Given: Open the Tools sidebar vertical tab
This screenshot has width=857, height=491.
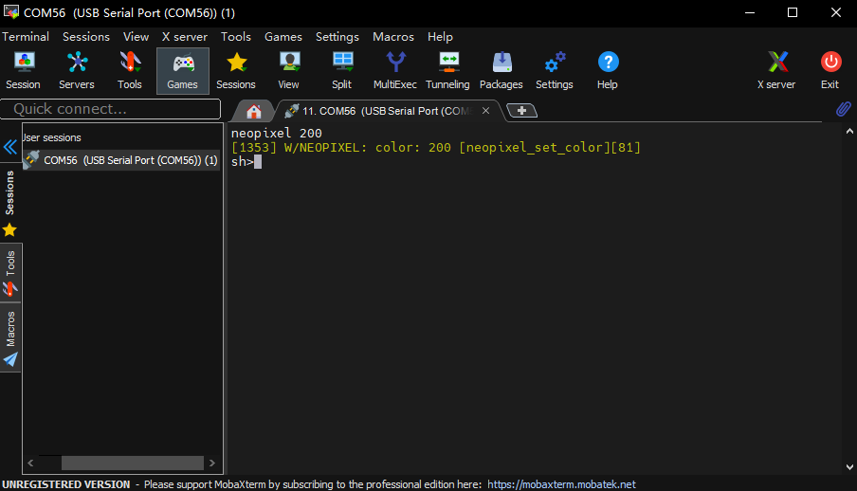Looking at the screenshot, I should click(x=10, y=272).
